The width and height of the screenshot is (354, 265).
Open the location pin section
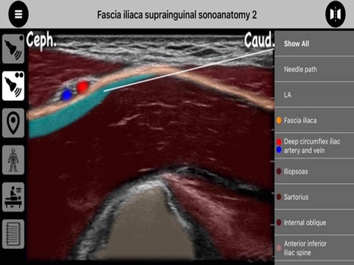pyautogui.click(x=13, y=123)
